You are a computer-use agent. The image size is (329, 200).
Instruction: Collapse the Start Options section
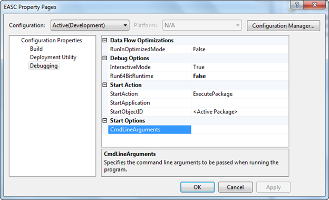(105, 121)
